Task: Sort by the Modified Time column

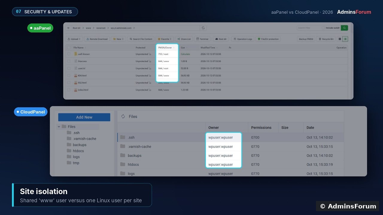Action: (209, 47)
